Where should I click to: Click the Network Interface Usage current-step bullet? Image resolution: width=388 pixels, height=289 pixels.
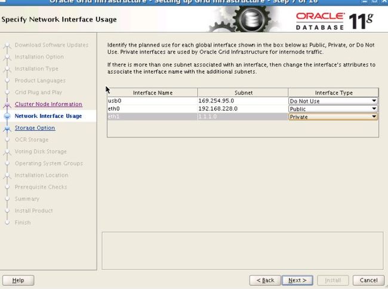[7, 116]
